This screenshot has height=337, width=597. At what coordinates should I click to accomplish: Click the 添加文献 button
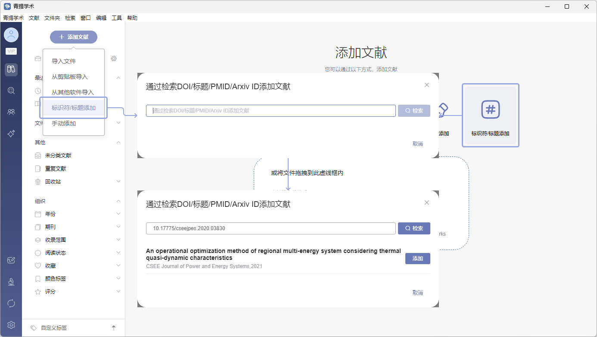point(74,37)
